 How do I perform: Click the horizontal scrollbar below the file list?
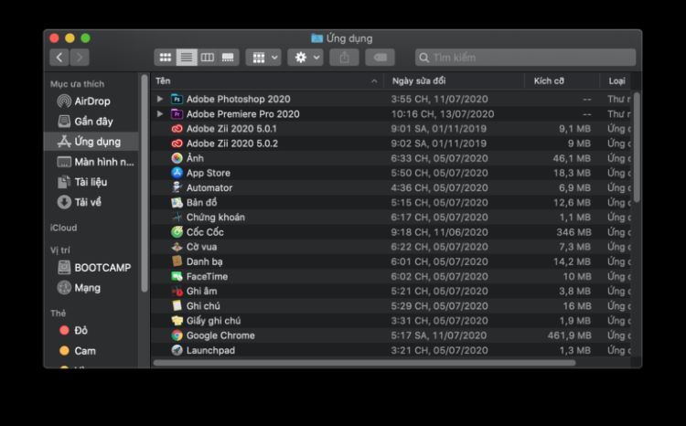364,363
